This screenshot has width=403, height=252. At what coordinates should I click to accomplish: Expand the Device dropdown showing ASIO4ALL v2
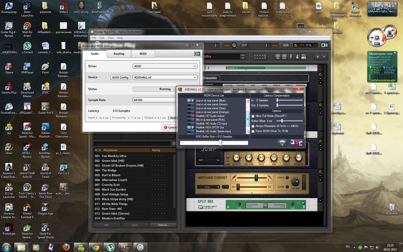(165, 77)
